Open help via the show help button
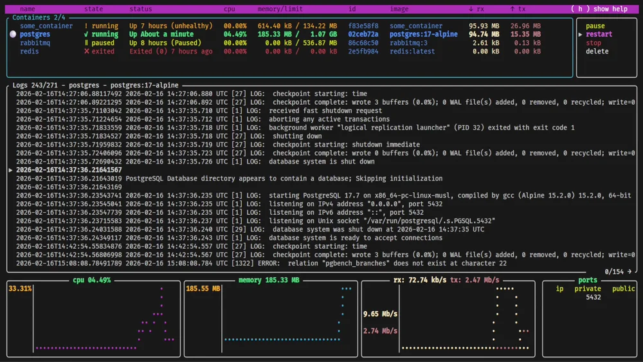The height and width of the screenshot is (362, 643). coord(599,9)
